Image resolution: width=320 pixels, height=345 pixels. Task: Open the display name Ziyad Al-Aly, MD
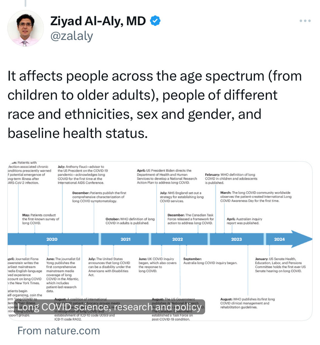coord(98,21)
